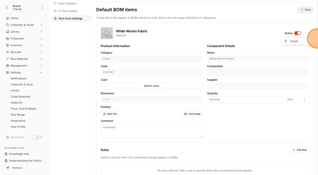Click the plus icon on Add Rule
Screen dimensions: 318x175
pos(294,150)
